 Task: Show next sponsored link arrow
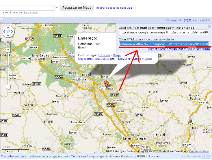pos(209,156)
